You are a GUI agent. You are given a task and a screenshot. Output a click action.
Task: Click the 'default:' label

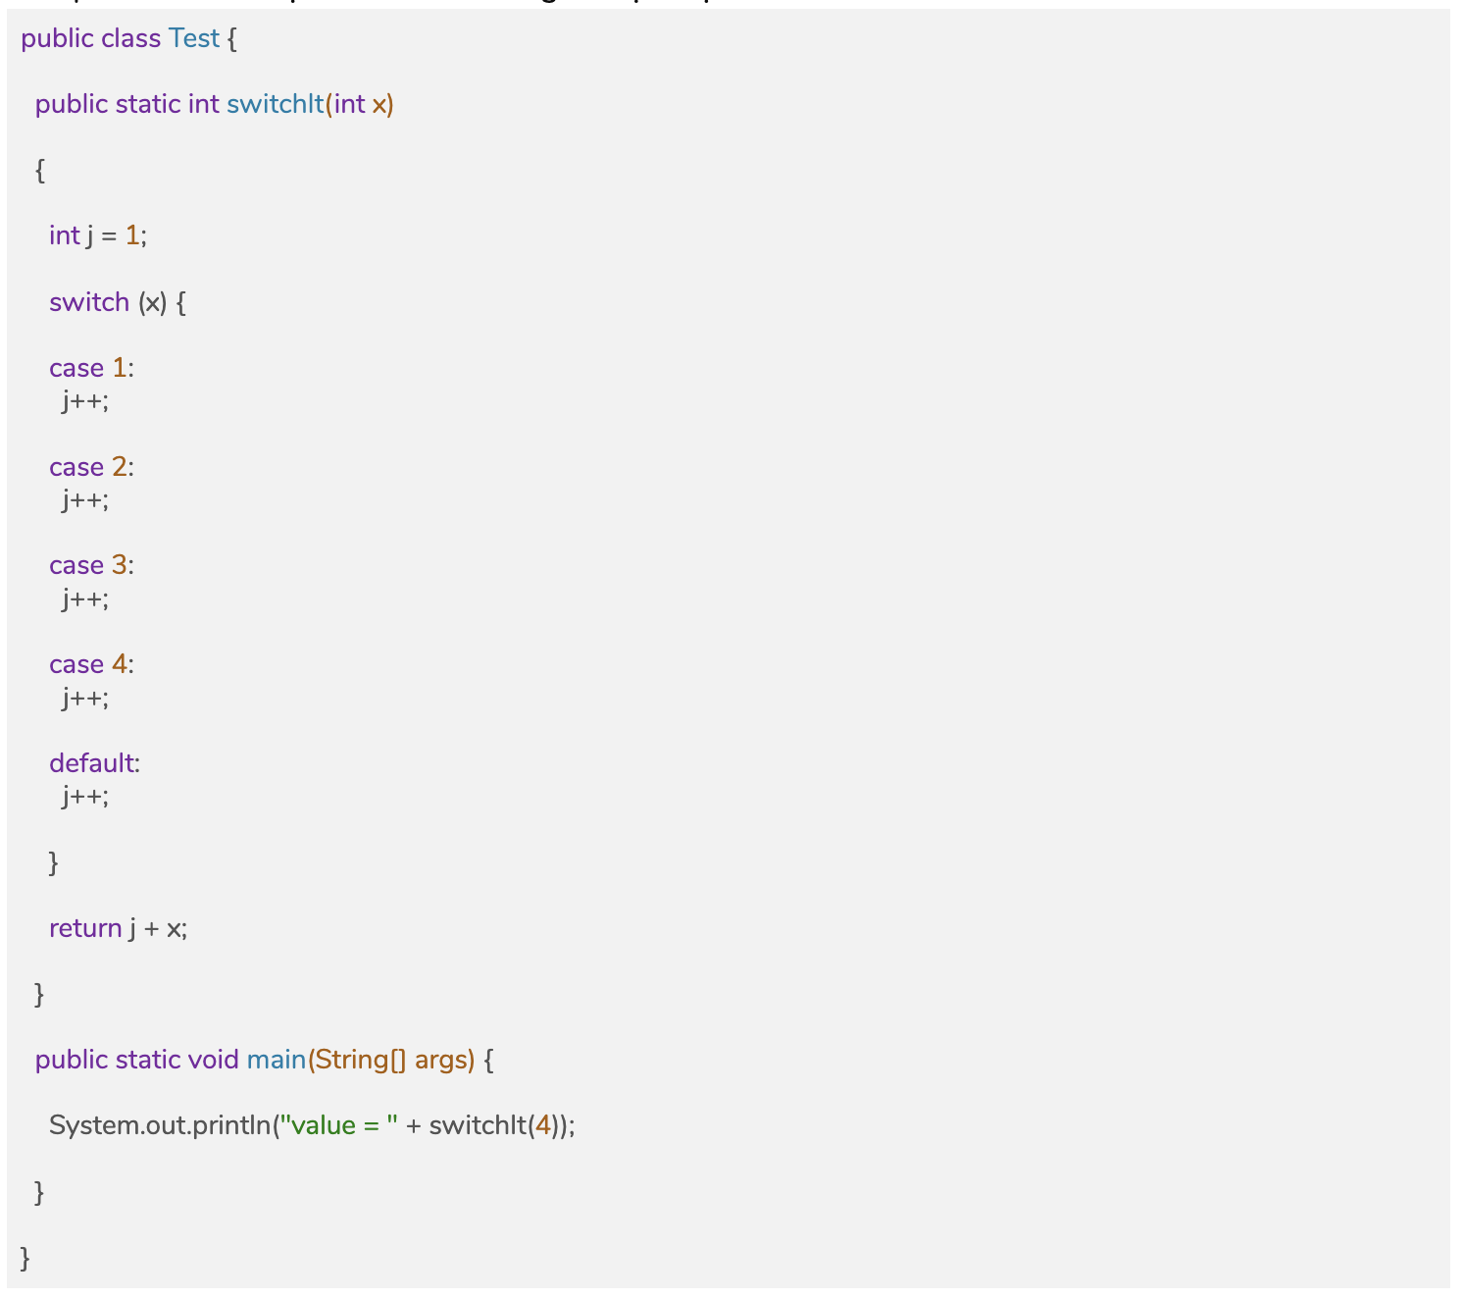click(94, 763)
